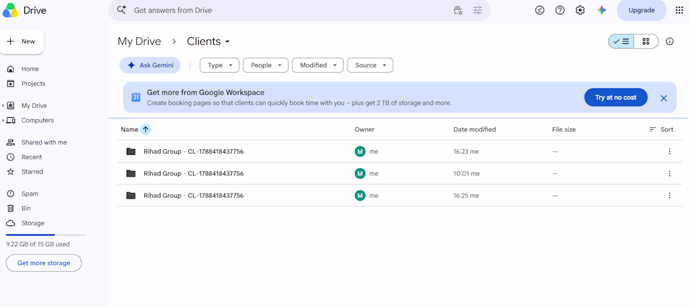Open Projects in the sidebar
This screenshot has height=307, width=690.
33,83
